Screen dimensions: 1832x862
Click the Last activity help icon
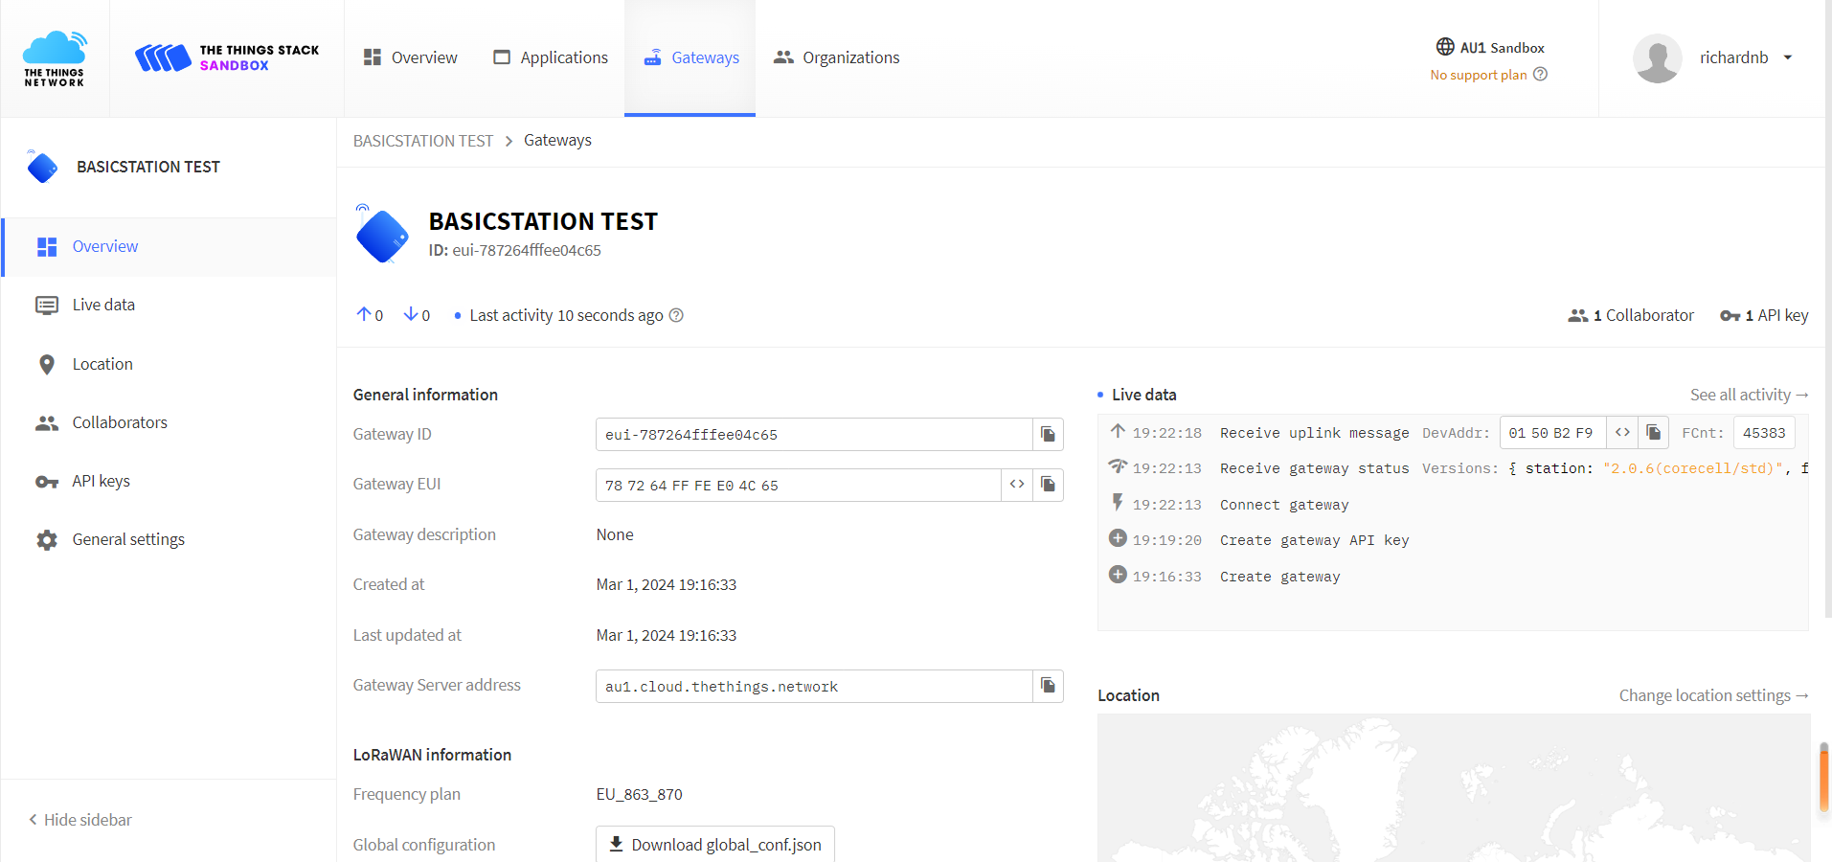(x=676, y=316)
